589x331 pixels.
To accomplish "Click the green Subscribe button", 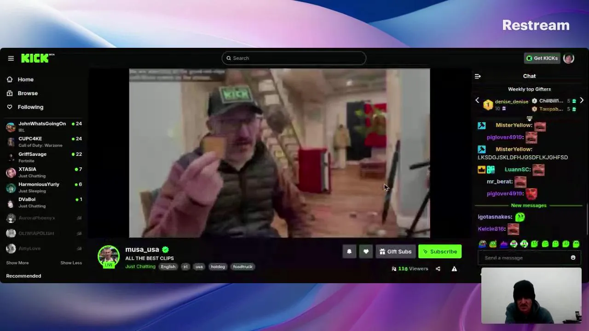I will pos(440,251).
